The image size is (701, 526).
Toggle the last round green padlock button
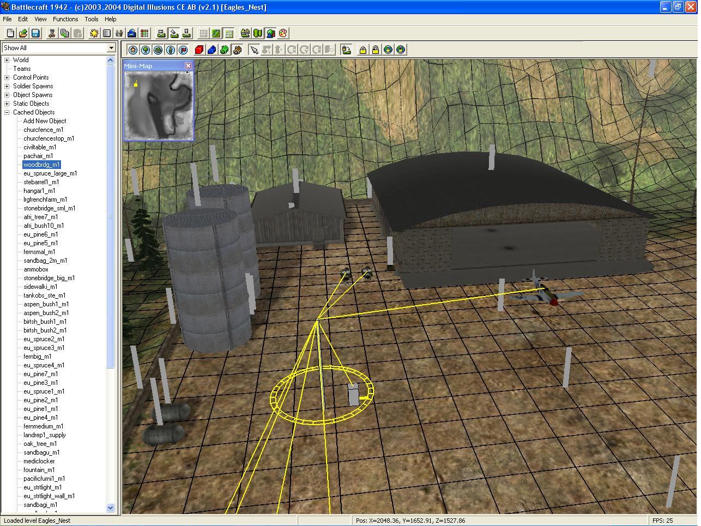[x=401, y=50]
